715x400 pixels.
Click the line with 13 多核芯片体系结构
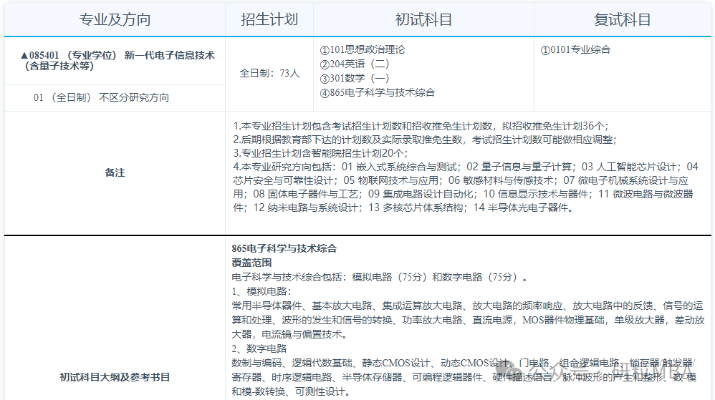(403, 208)
